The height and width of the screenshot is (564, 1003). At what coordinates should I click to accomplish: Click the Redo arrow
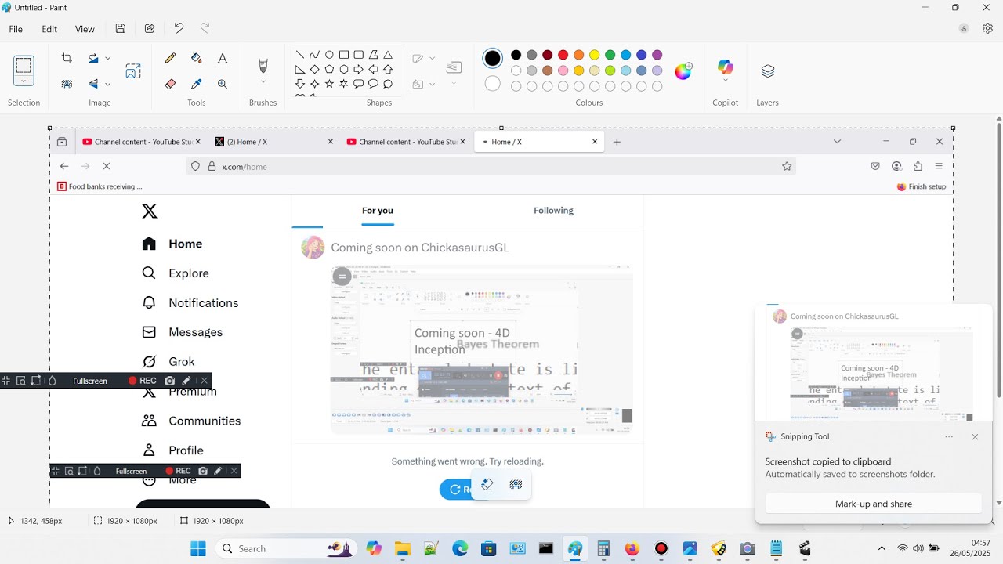(x=205, y=29)
